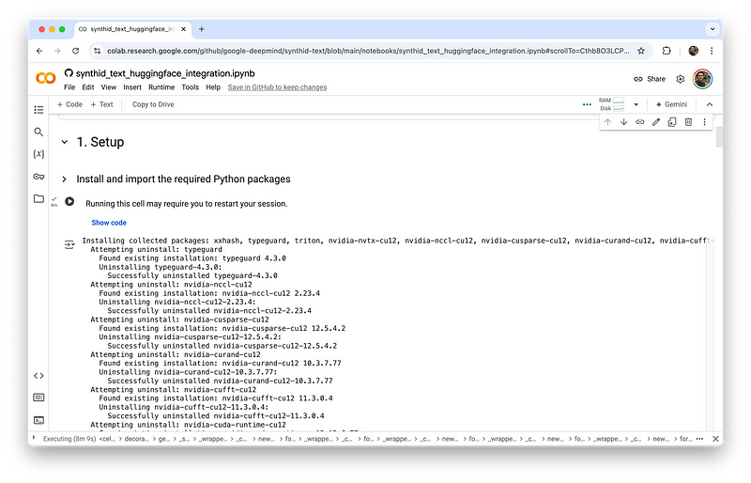Expand the execution call stack arrow
This screenshot has height=483, width=751.
[x=34, y=438]
